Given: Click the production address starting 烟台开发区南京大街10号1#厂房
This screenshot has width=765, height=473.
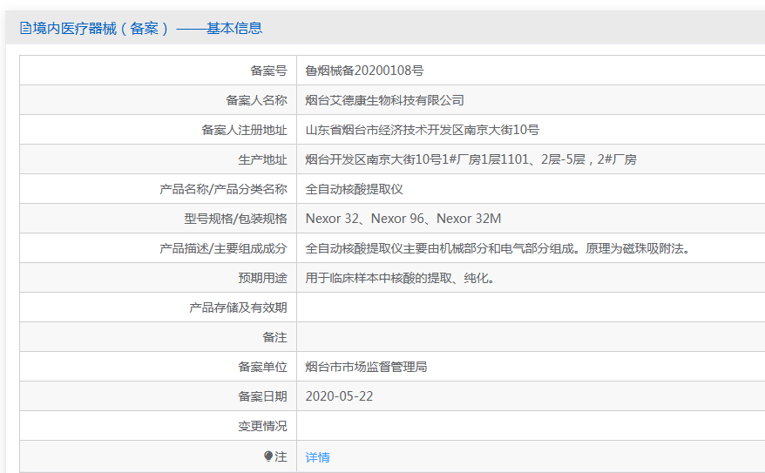Looking at the screenshot, I should tap(471, 159).
